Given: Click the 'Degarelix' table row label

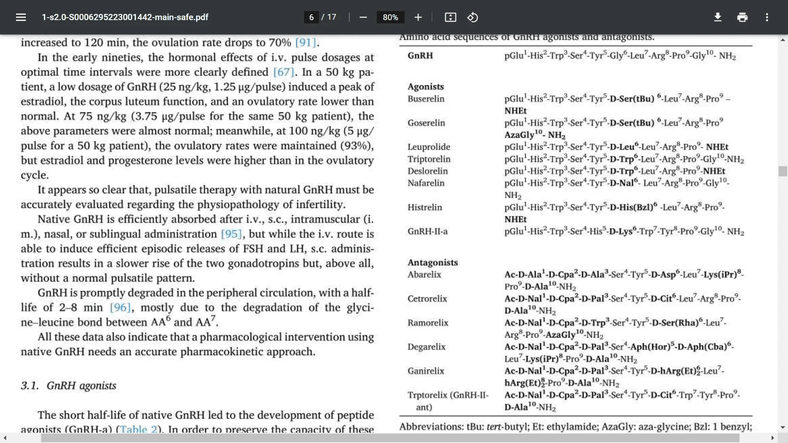Looking at the screenshot, I should pos(426,347).
